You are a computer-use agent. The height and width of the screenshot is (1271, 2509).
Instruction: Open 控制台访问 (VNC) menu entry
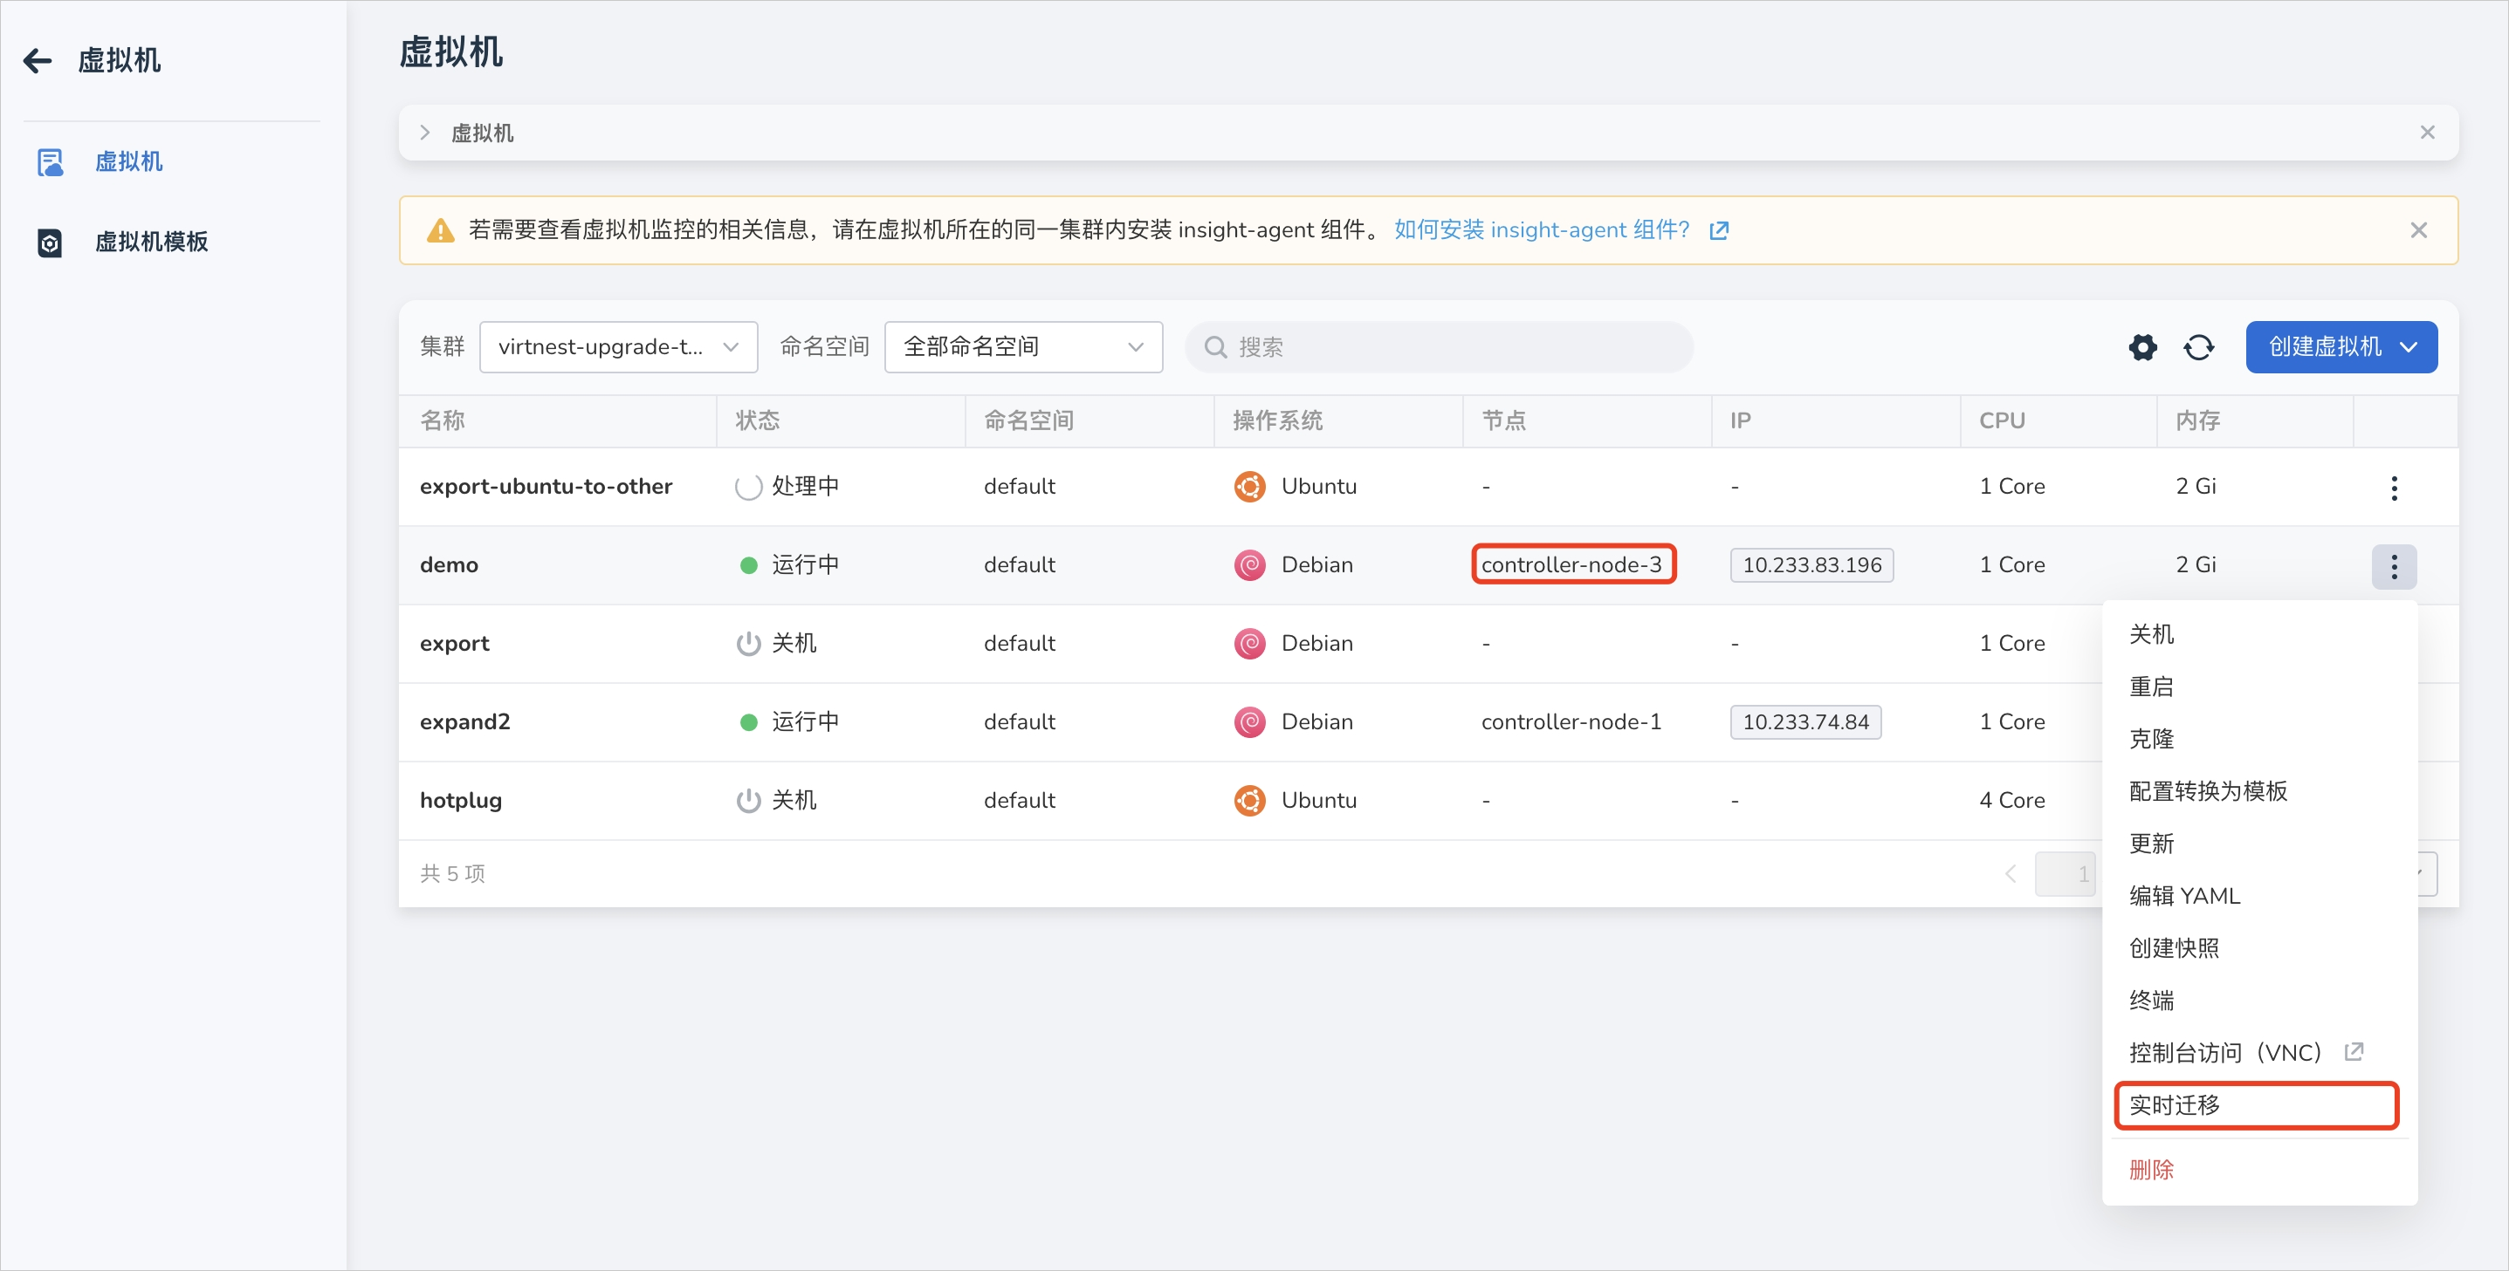[2258, 1053]
